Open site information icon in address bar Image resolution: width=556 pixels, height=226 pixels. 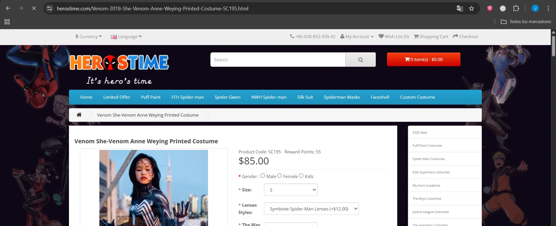[50, 8]
